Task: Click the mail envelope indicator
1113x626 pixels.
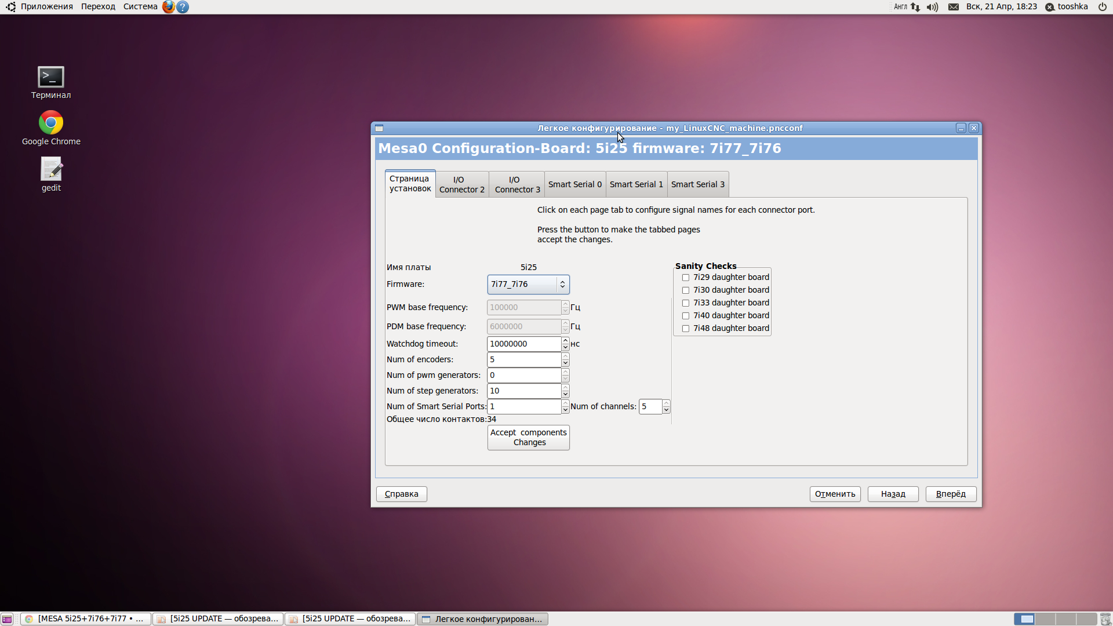Action: tap(953, 7)
